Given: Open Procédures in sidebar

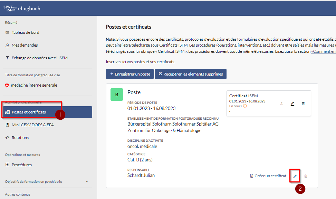Looking at the screenshot, I should (x=22, y=165).
